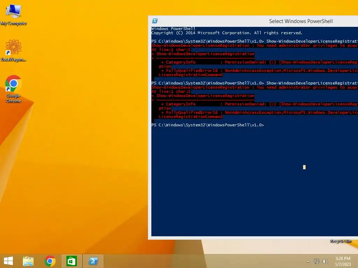This screenshot has height=268, width=358.
Task: Launch Google Chrome from the desktop
Action: (14, 89)
